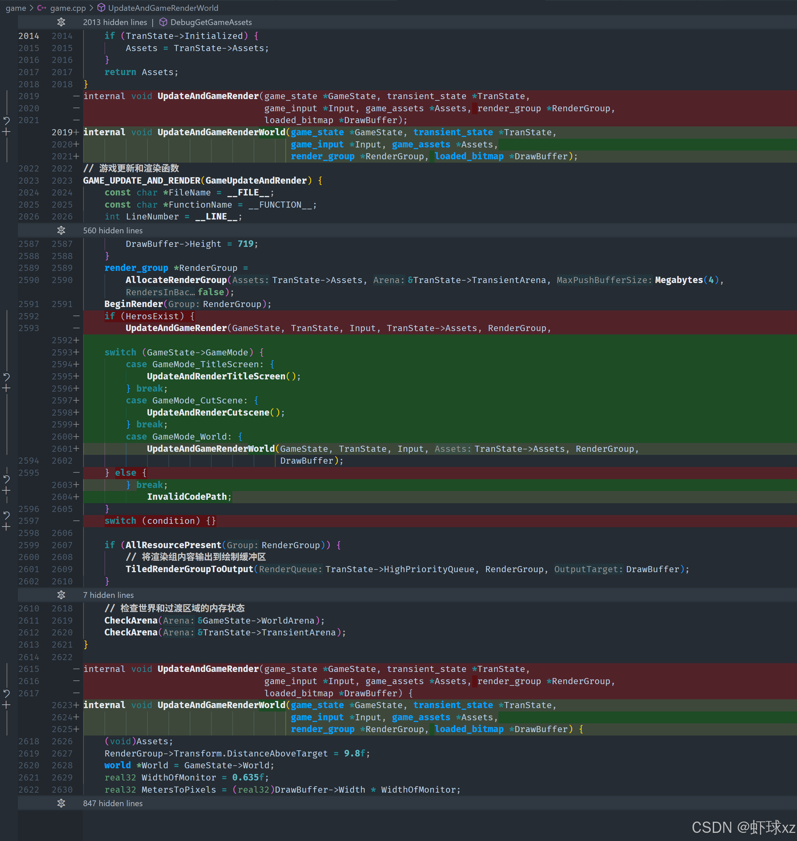Revert the signature change near line 2617
The height and width of the screenshot is (841, 797).
tap(6, 693)
